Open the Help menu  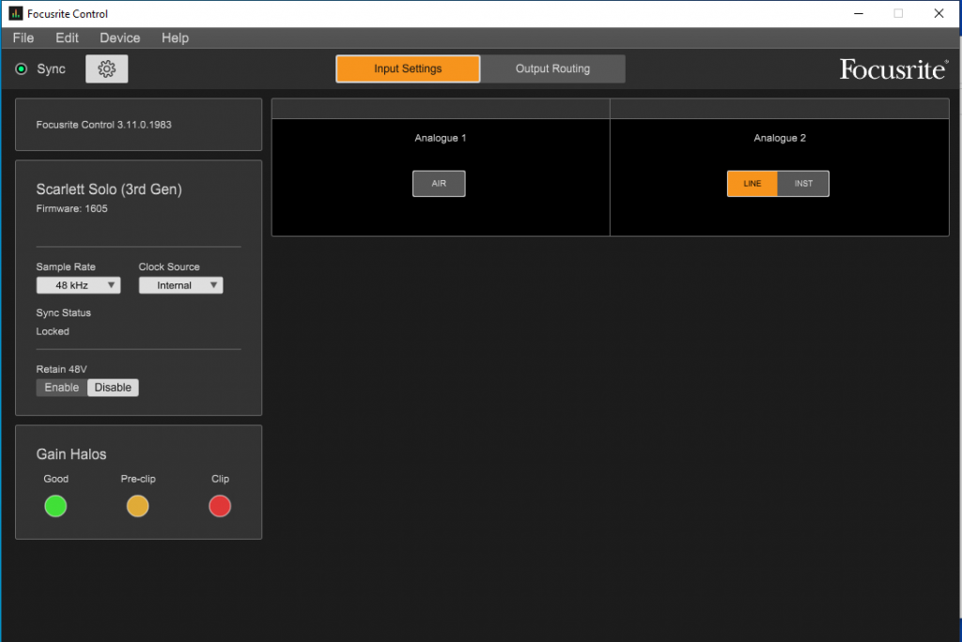(175, 38)
